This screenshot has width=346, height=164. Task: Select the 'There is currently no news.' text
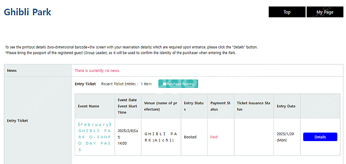[97, 71]
